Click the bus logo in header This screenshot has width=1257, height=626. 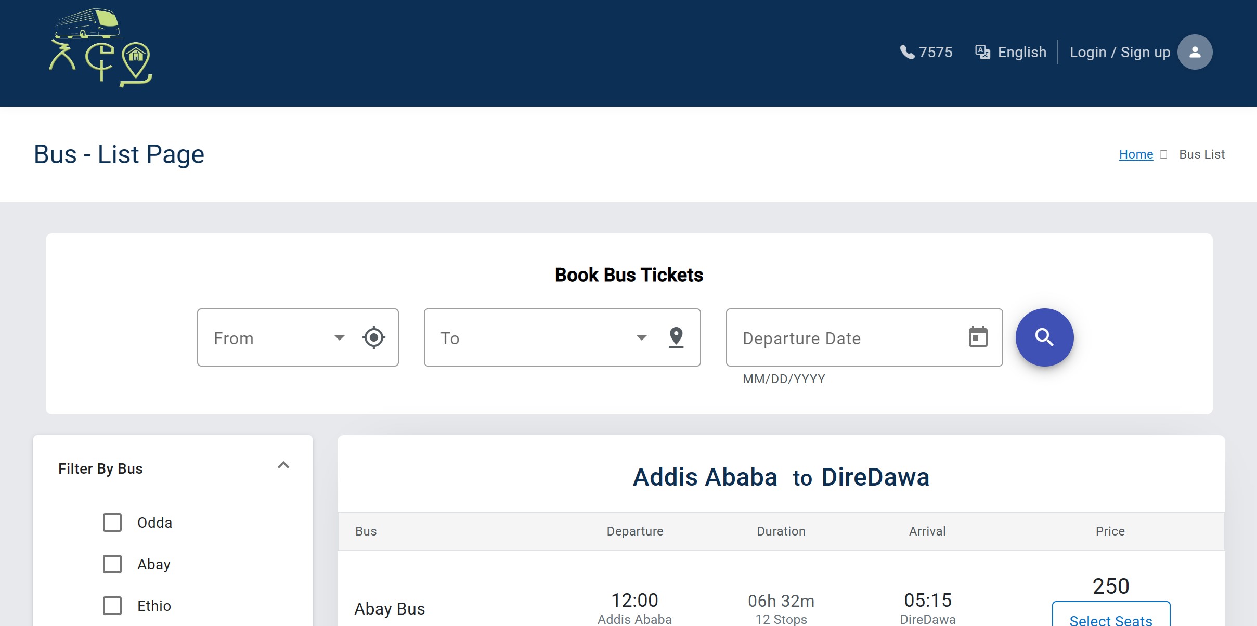point(100,48)
